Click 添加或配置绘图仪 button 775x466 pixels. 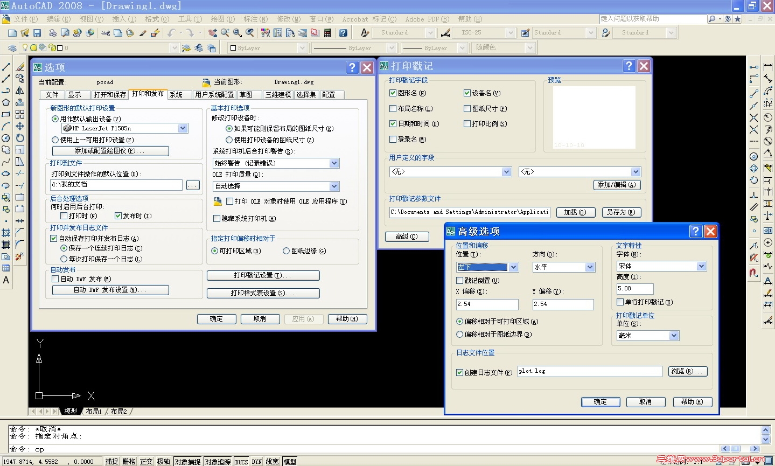110,151
